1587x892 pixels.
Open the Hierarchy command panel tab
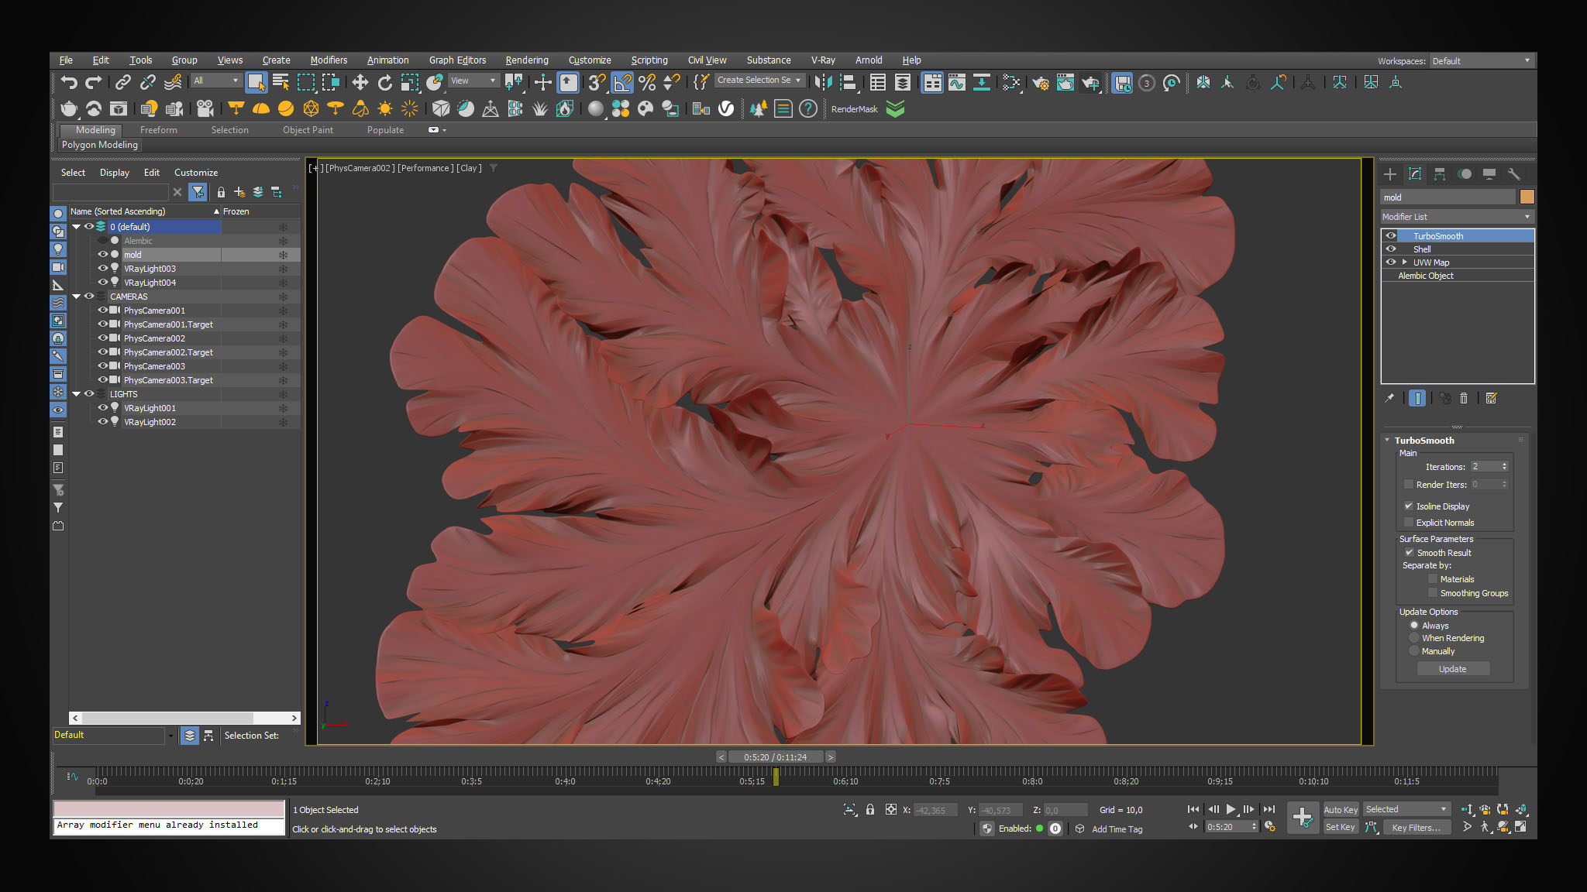click(x=1439, y=174)
